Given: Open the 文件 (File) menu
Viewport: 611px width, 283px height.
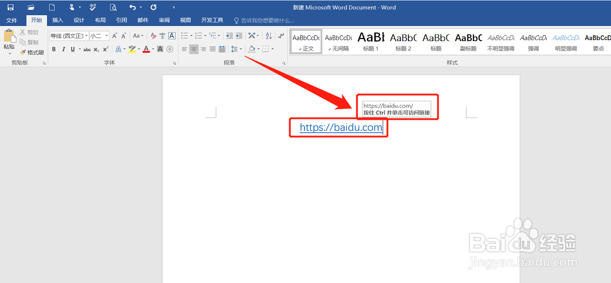Looking at the screenshot, I should [12, 20].
